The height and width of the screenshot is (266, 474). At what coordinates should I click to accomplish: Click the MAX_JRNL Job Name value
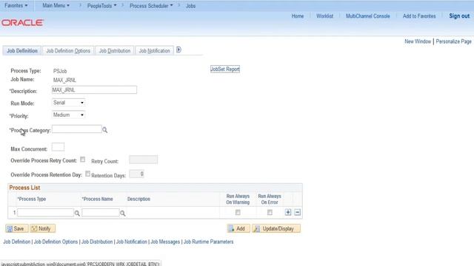coord(64,80)
